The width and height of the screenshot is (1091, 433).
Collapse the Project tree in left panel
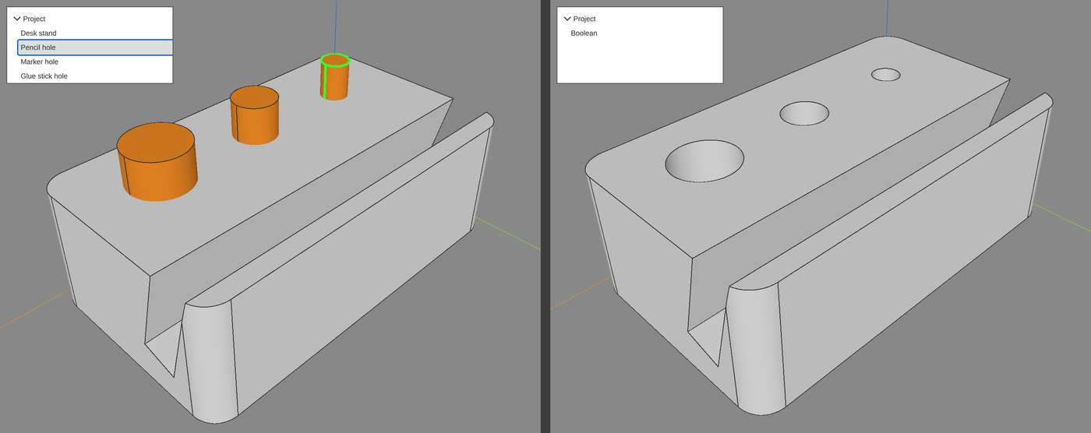point(16,19)
